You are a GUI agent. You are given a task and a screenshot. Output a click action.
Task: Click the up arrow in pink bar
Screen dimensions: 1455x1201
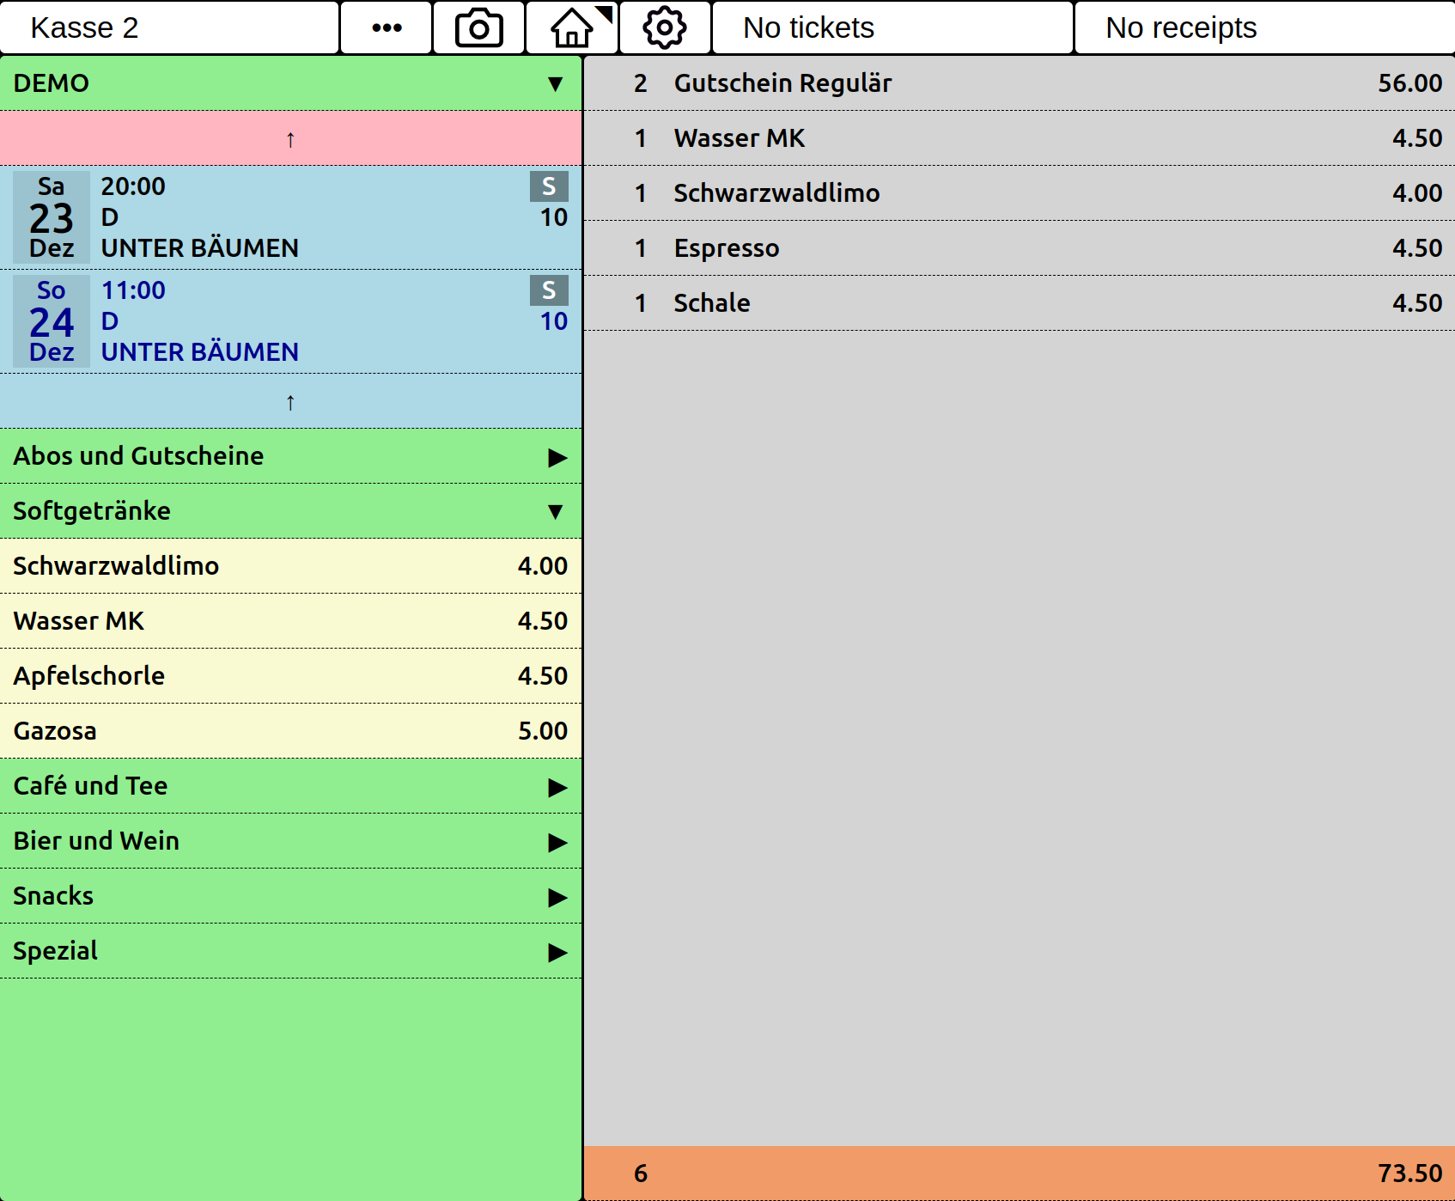point(290,139)
